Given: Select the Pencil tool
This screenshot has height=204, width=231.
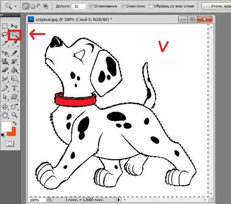Looking at the screenshot, I should click(15, 53).
